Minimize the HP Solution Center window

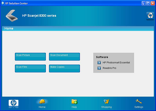click(144, 3)
